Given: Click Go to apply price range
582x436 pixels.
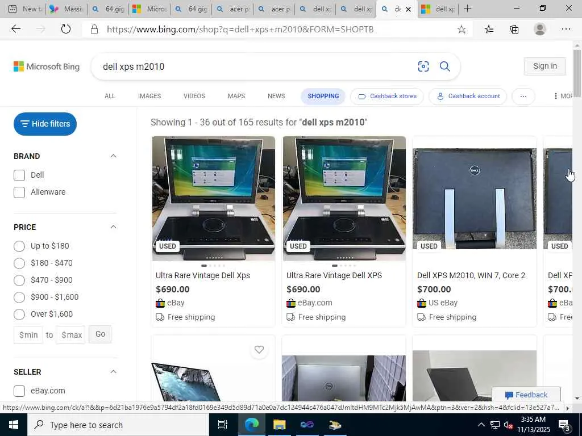Looking at the screenshot, I should (100, 334).
